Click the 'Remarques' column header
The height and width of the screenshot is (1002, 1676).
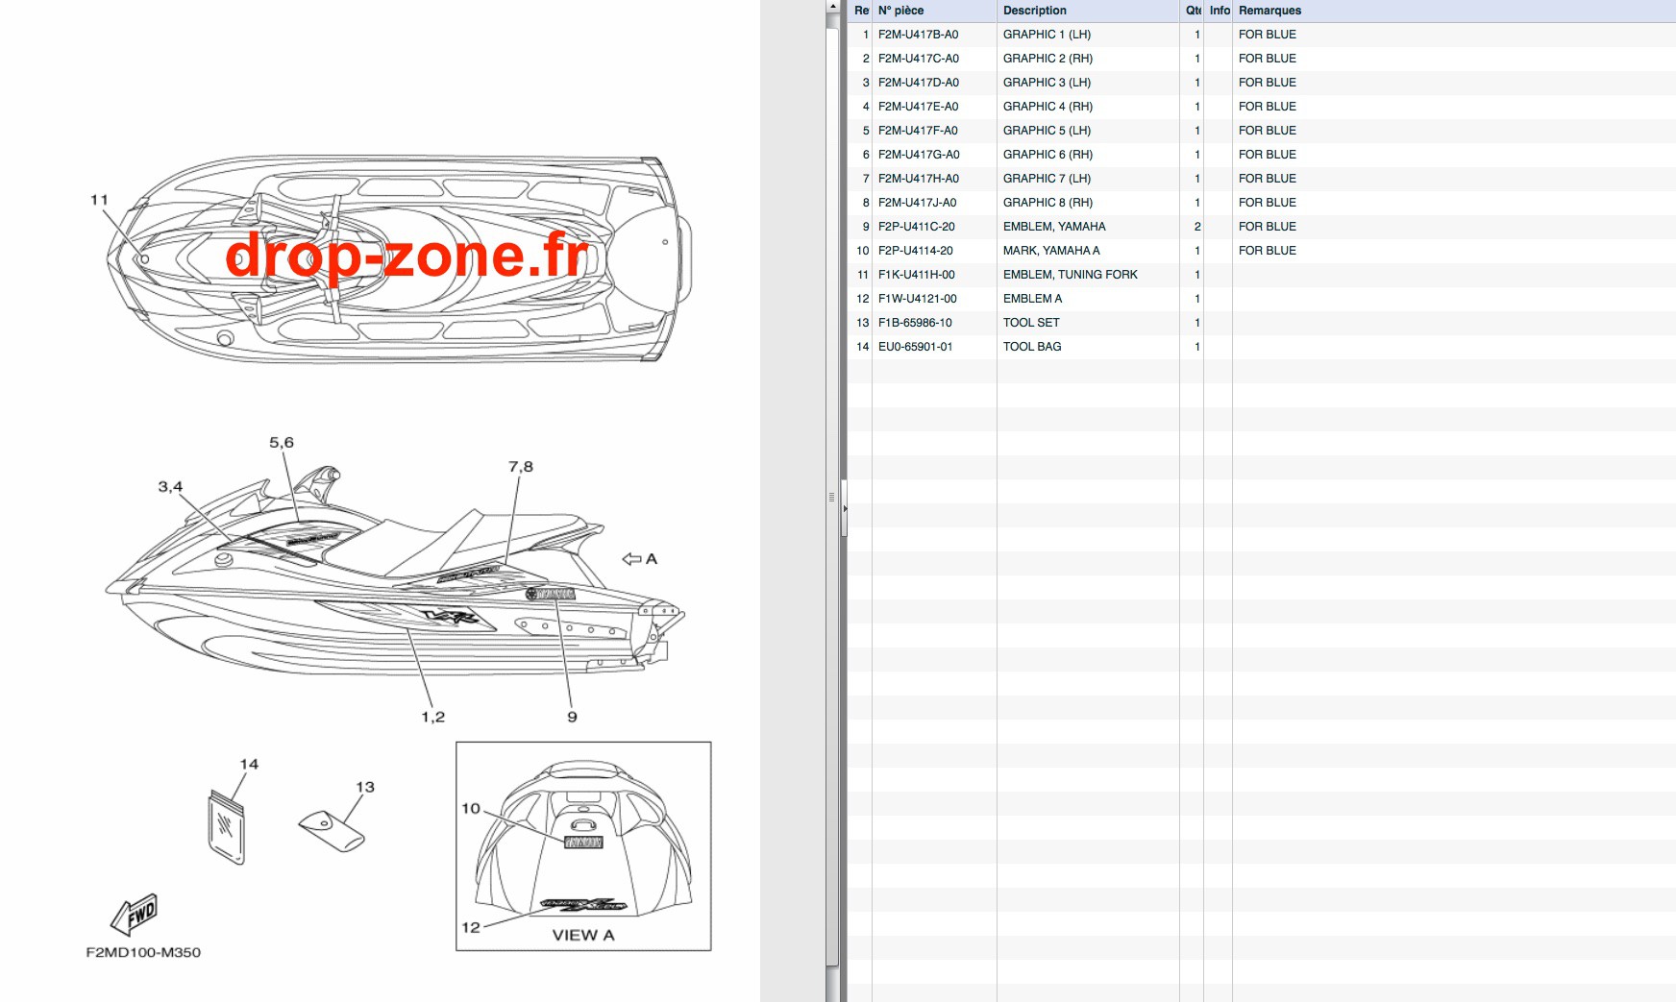click(x=1454, y=11)
